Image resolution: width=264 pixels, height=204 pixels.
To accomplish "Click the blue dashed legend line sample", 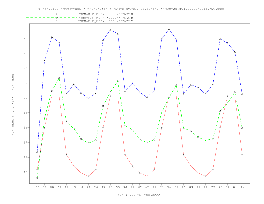I will (x=52, y=21).
